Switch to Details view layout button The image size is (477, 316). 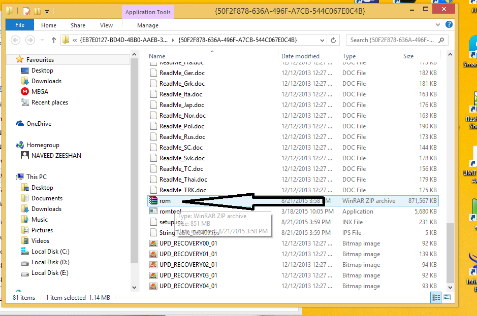point(436,298)
